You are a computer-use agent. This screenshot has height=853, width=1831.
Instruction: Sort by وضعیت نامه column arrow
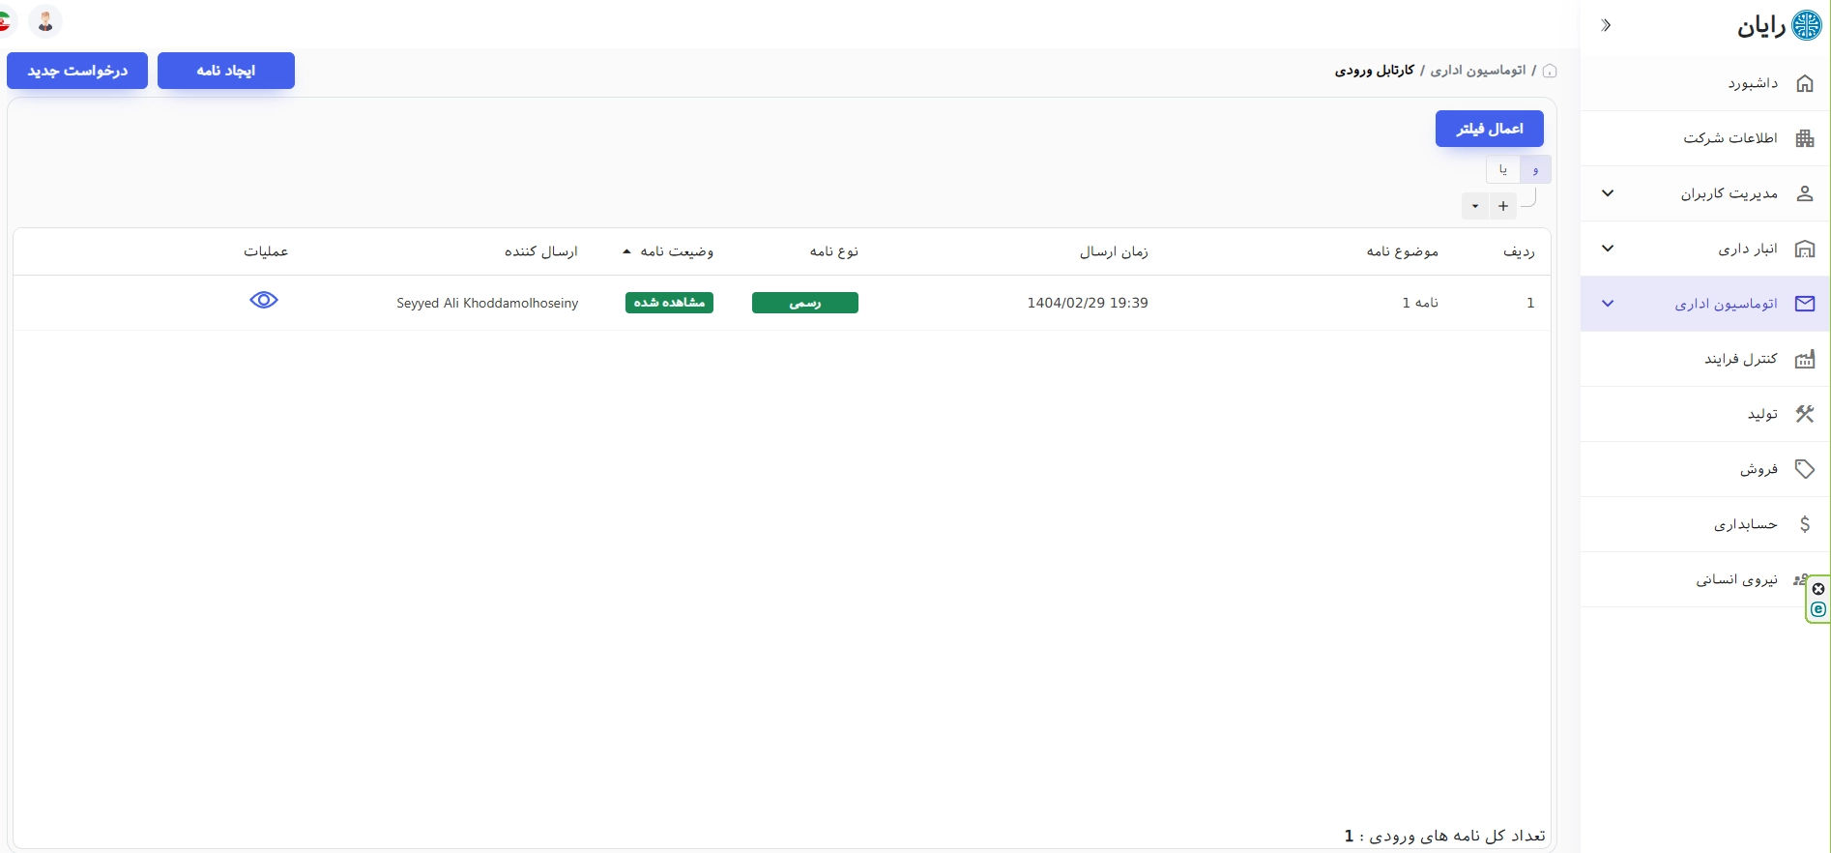pos(626,251)
